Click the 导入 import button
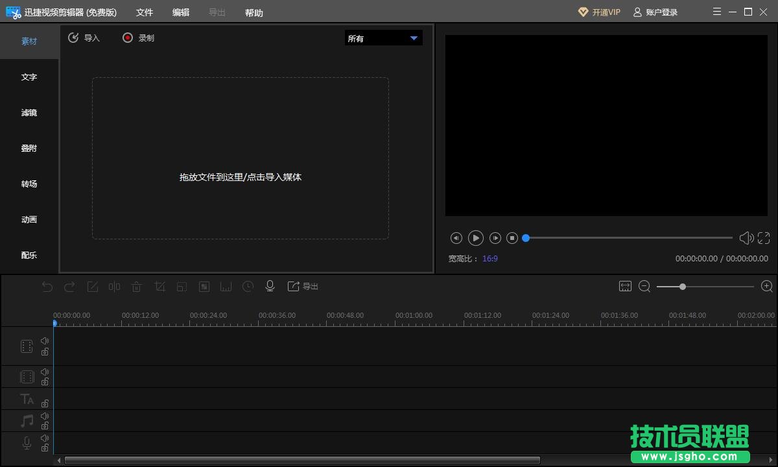778x467 pixels. click(84, 38)
